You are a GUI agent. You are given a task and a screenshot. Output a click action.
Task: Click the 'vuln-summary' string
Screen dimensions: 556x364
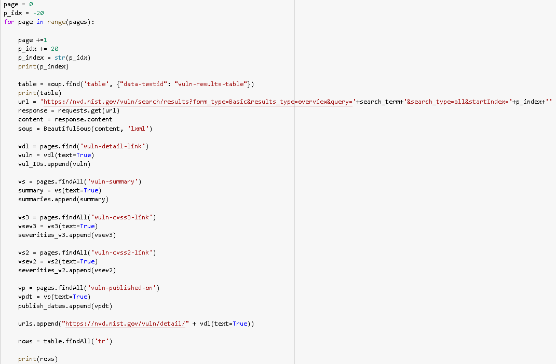coord(113,181)
